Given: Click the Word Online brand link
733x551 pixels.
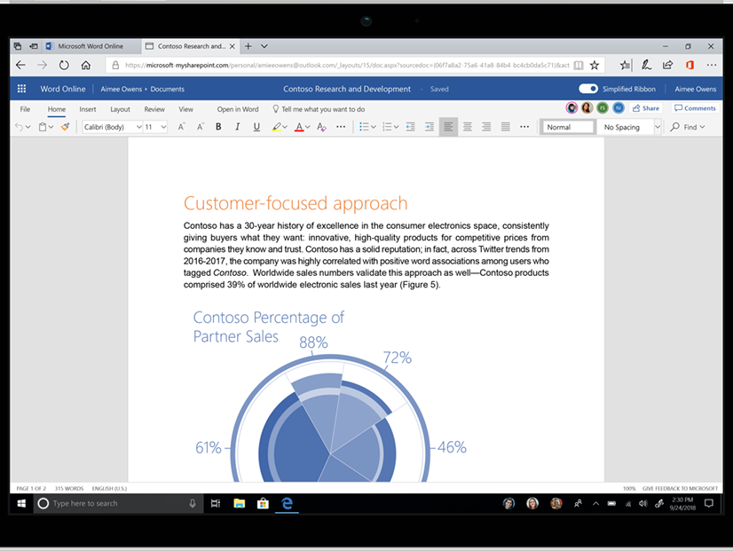Looking at the screenshot, I should [x=63, y=89].
